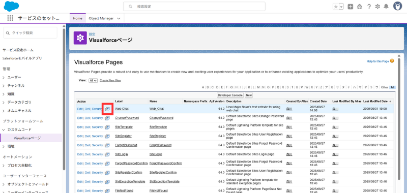Open the App Launcher waffle icon
The image size is (407, 193).
tap(10, 18)
